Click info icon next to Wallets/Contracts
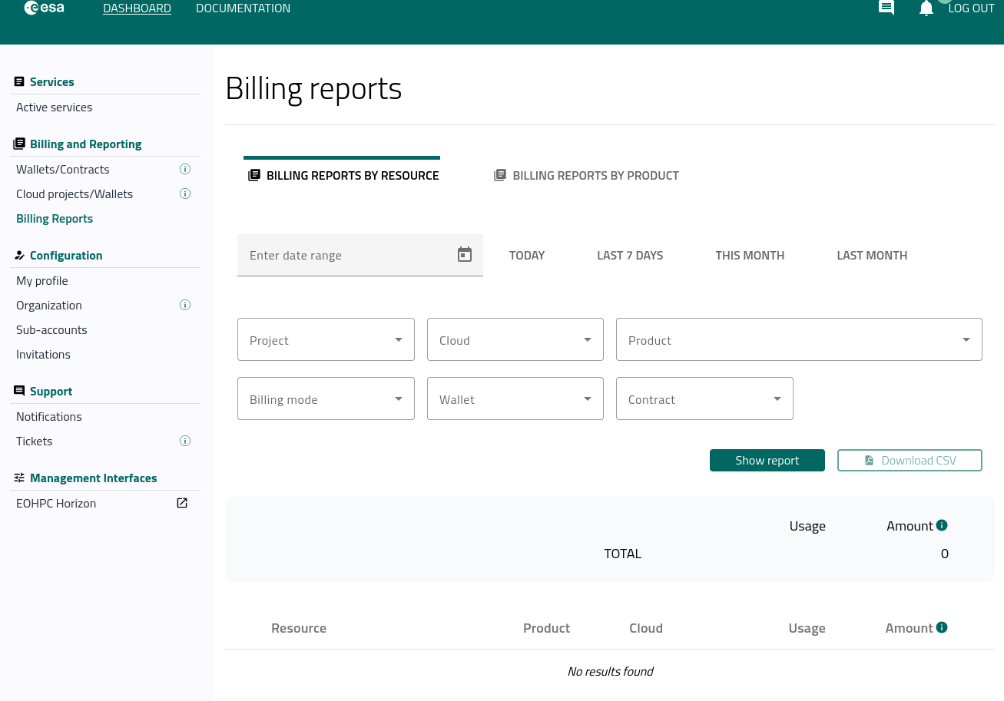The height and width of the screenshot is (701, 1004). [185, 169]
